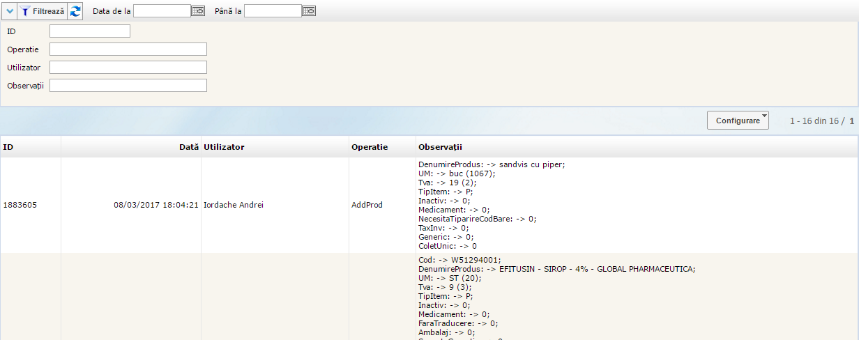Focus the Până la date field
This screenshot has width=859, height=340.
click(273, 11)
